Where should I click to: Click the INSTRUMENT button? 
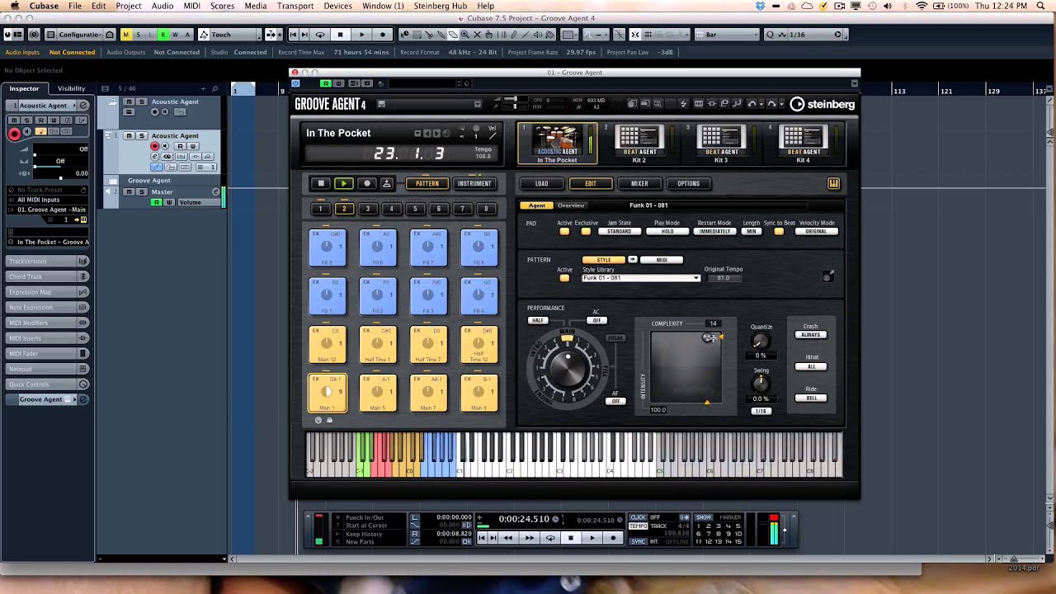(x=474, y=183)
